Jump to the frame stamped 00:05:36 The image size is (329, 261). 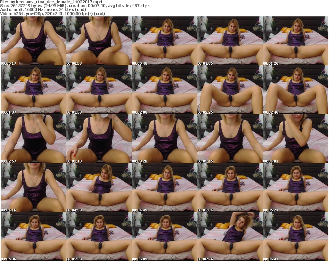pos(33,237)
